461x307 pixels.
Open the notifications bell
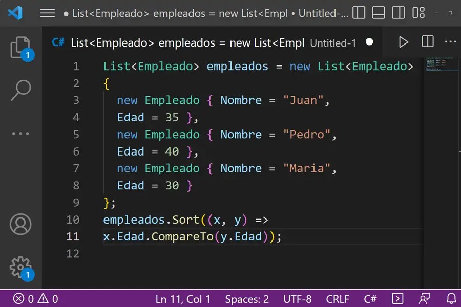click(450, 298)
